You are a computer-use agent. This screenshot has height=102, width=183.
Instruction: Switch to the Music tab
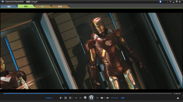[x=60, y=7]
